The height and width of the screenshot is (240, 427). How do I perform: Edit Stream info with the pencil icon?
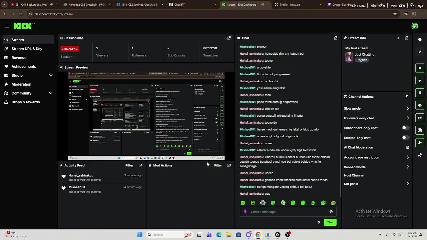[x=398, y=38]
